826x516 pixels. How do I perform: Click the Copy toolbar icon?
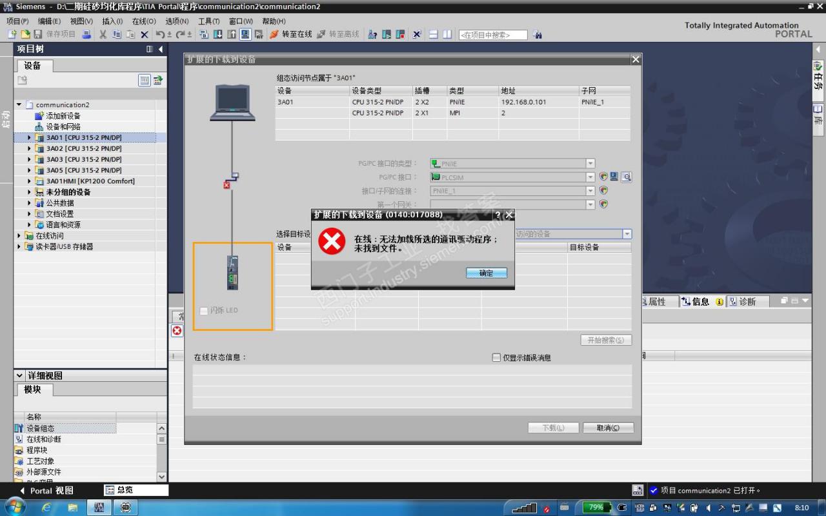point(116,34)
